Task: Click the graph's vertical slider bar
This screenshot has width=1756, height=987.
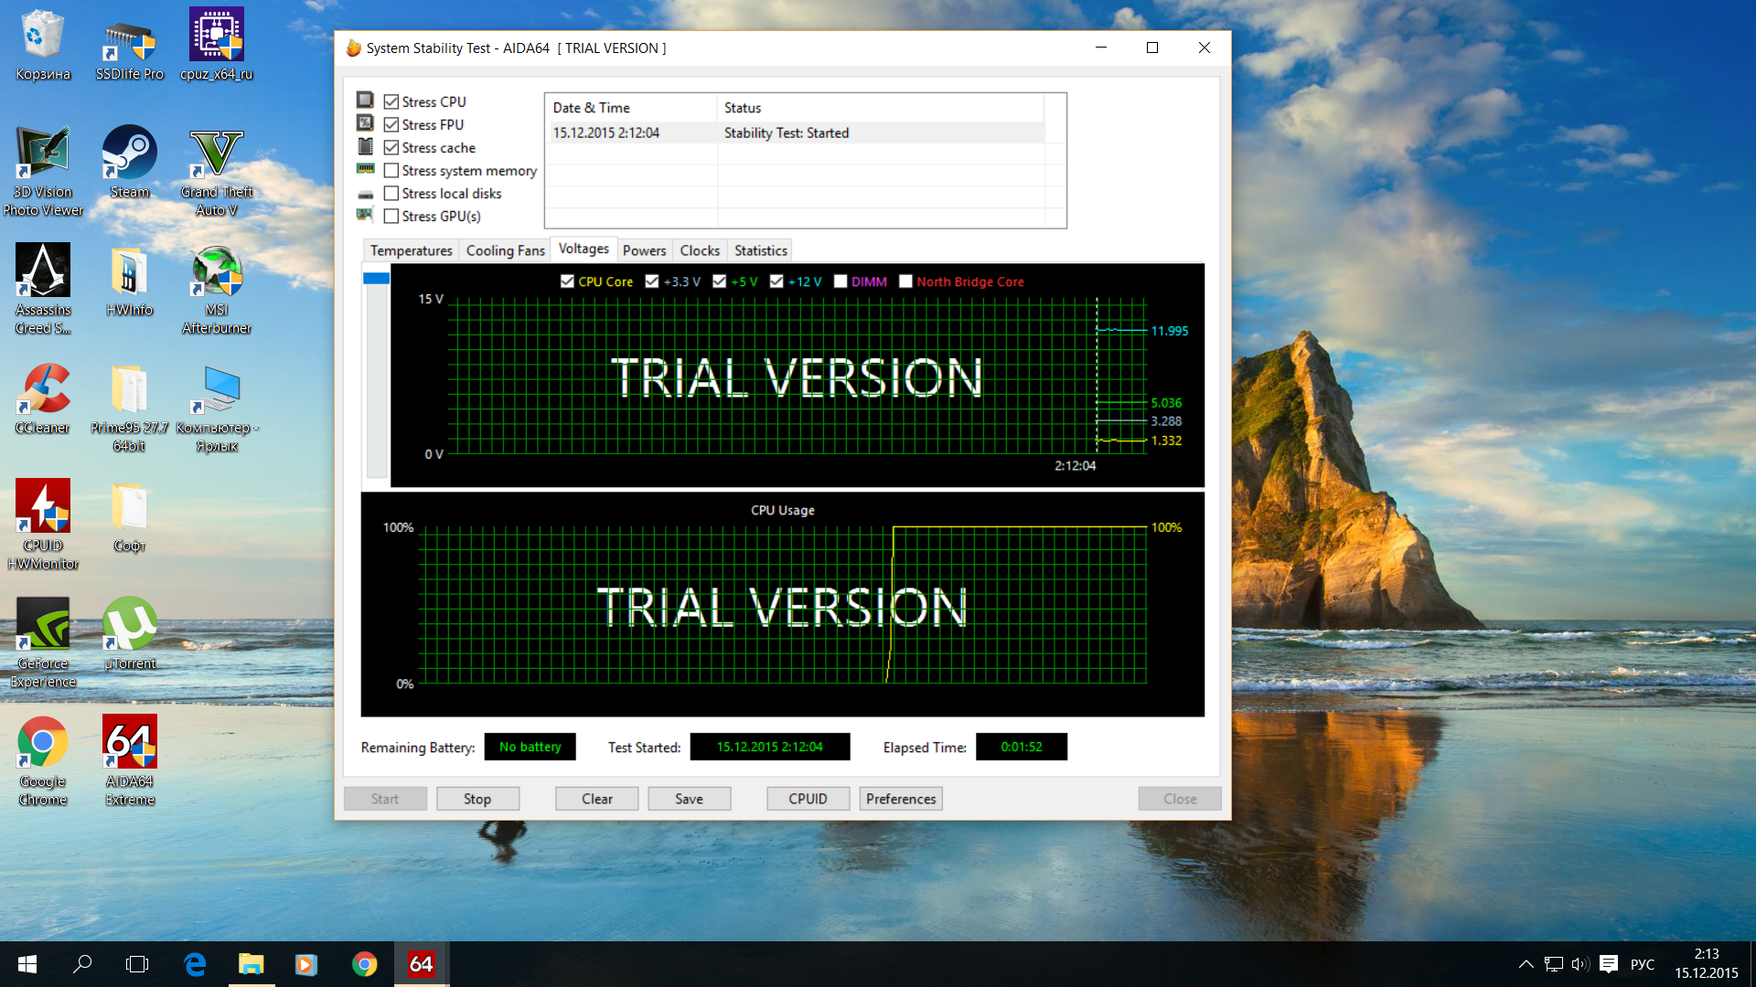Action: [x=376, y=375]
